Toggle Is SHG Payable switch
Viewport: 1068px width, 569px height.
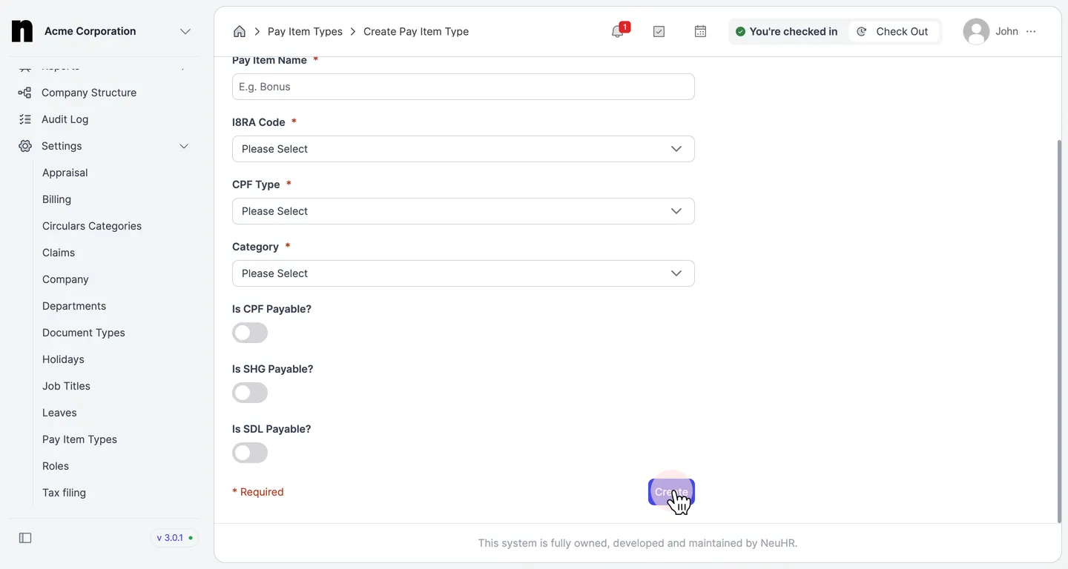(250, 393)
